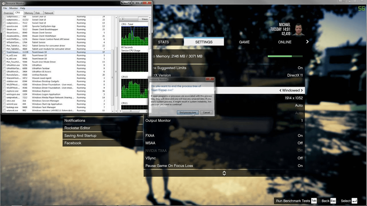This screenshot has width=367, height=206.
Task: Open the Views dropdown in Resource Monitor
Action: pyautogui.click(x=144, y=19)
